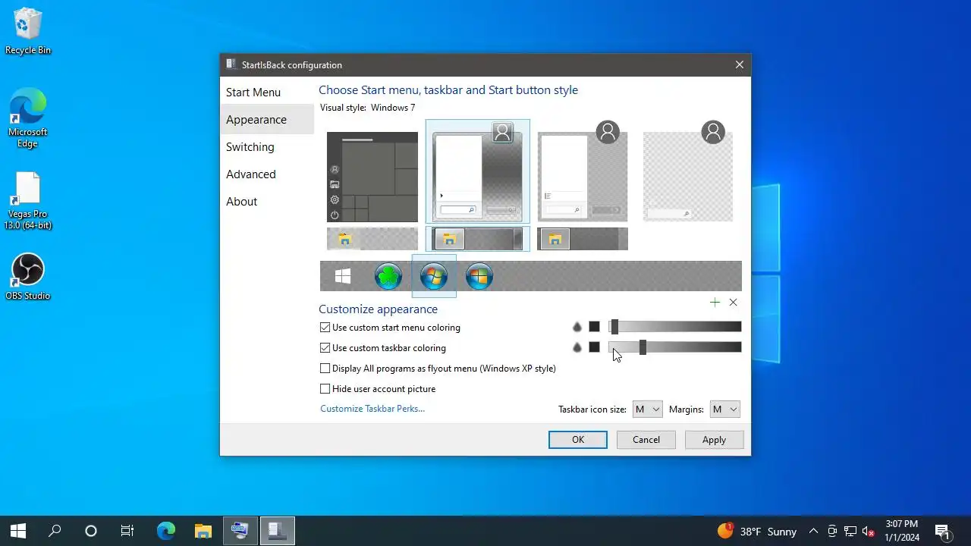Choose the green clover start orb
971x546 pixels.
click(x=388, y=277)
